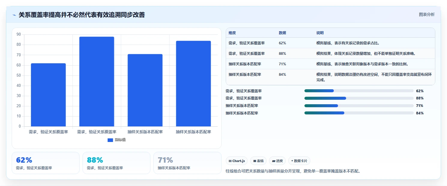Screen dimensions: 447x186
Task: Click 需求，验证关系覆盖率 label beside the 62% progress bar
Action: [244, 91]
